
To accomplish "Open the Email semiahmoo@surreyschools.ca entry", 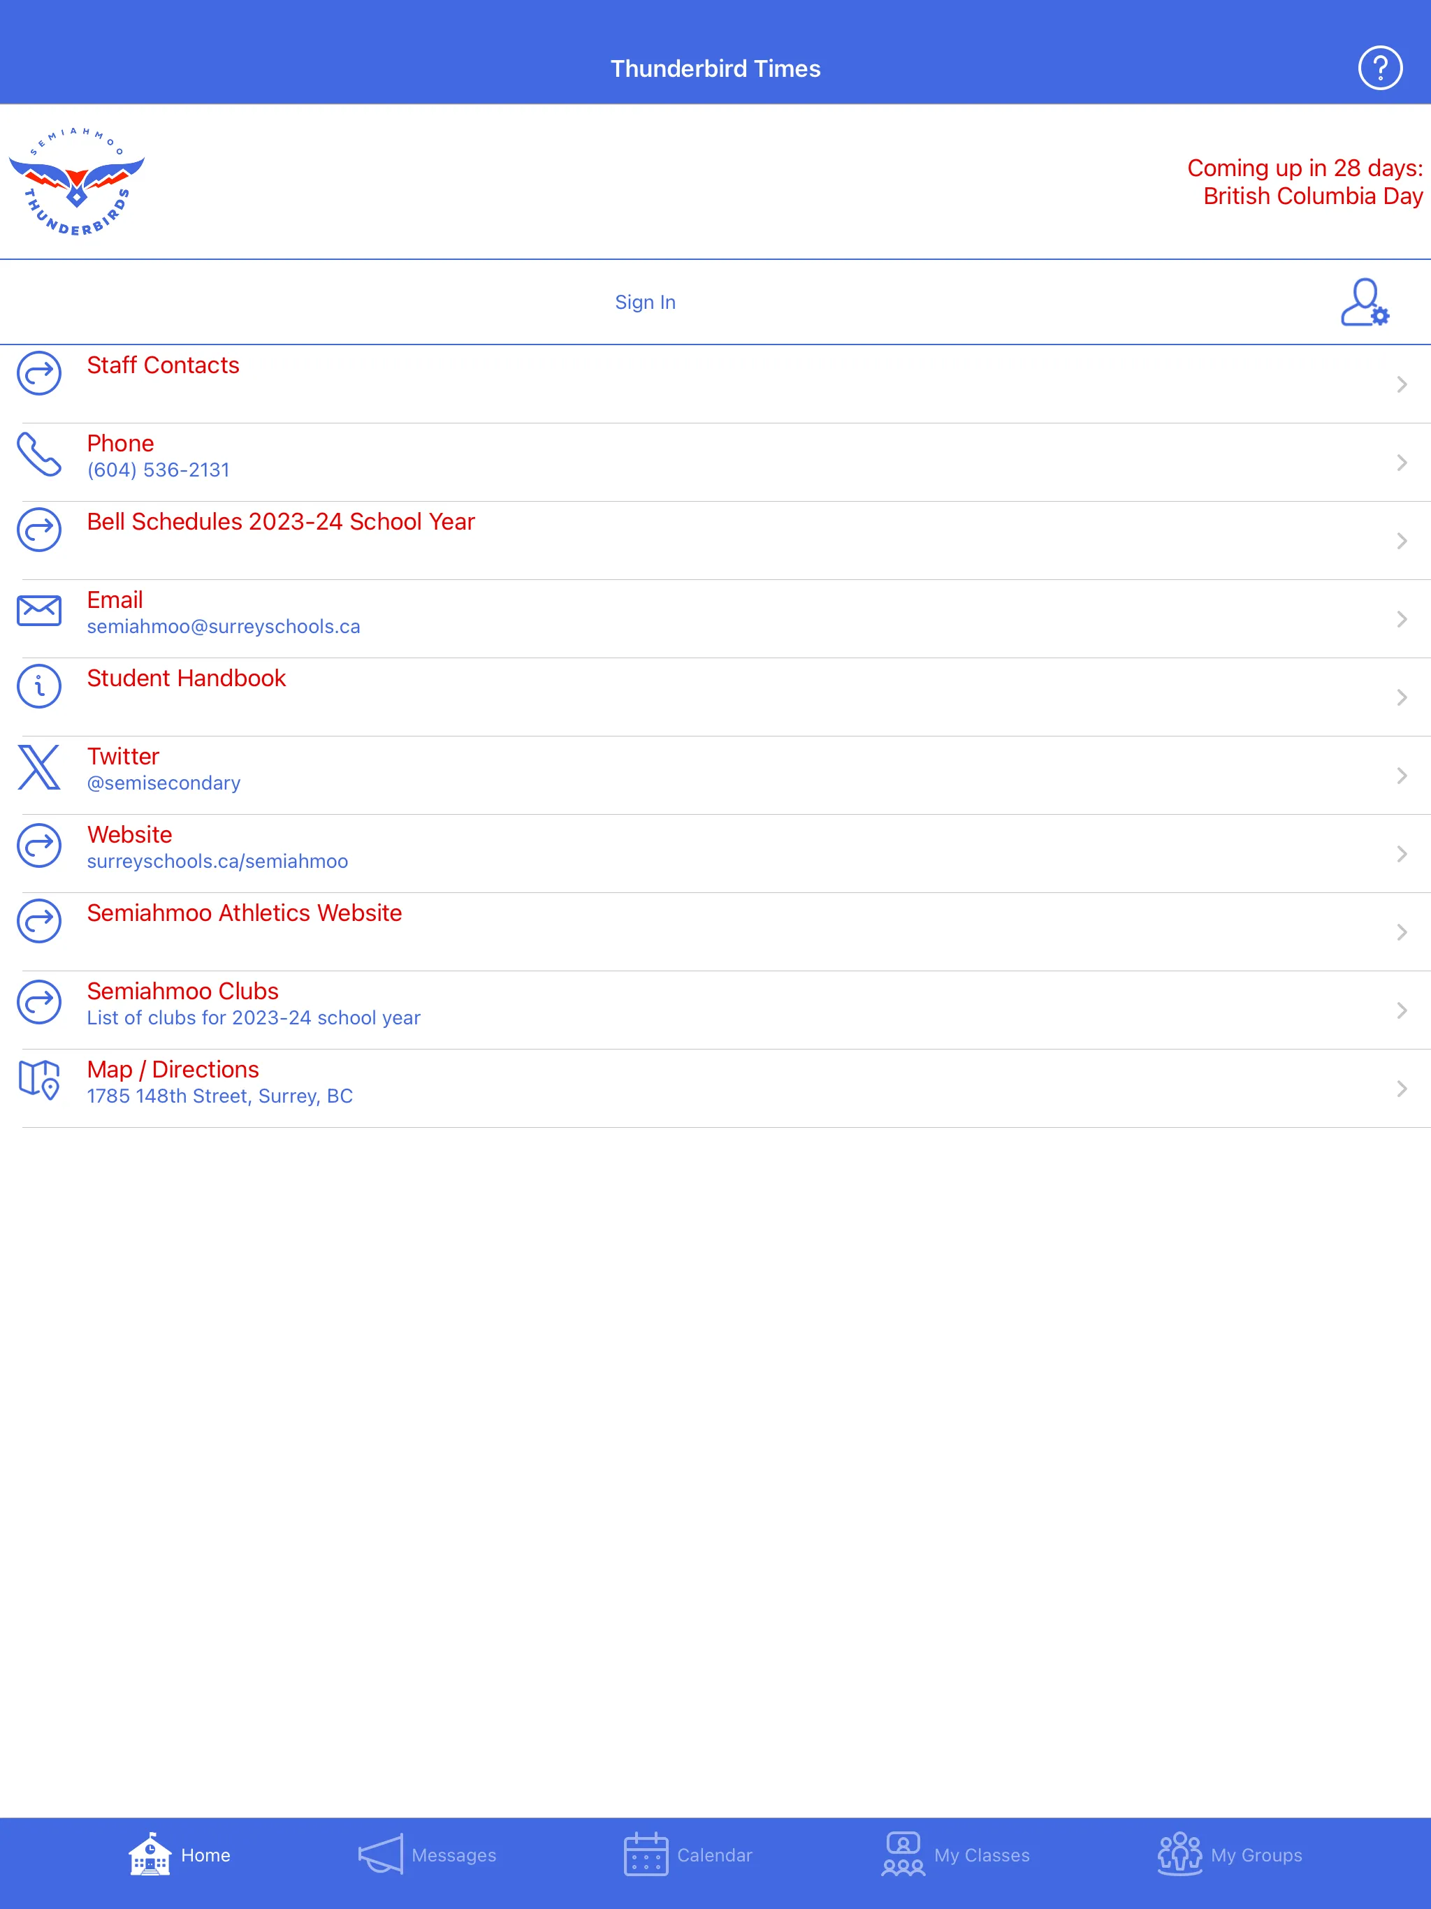I will tap(715, 618).
